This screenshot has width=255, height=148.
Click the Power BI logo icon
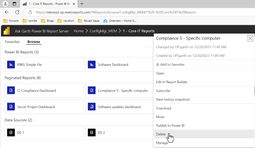[x=7, y=31]
